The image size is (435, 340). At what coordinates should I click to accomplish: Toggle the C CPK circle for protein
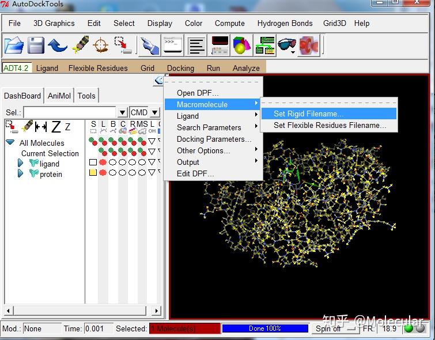122,173
